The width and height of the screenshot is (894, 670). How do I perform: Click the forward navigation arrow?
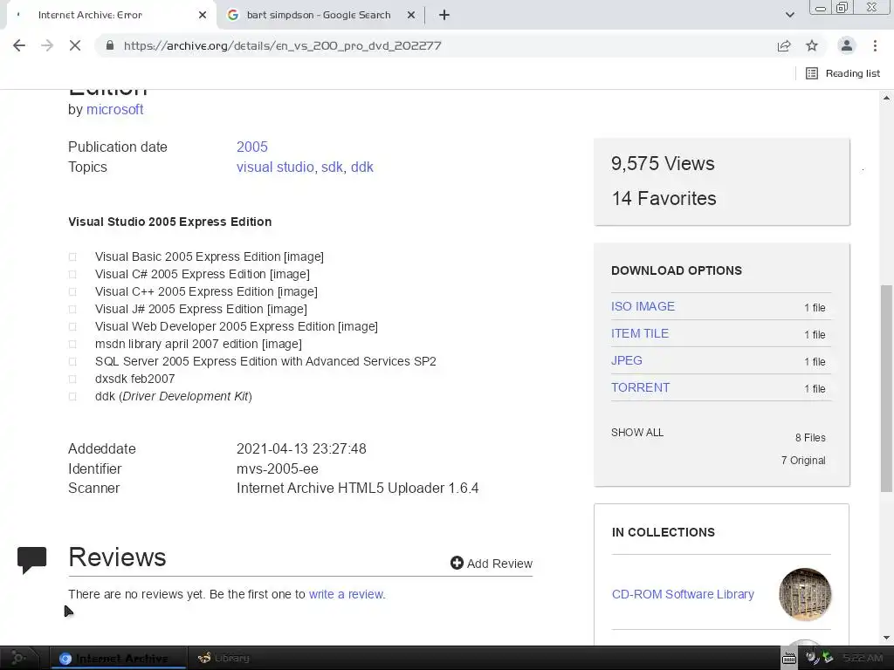pos(47,45)
